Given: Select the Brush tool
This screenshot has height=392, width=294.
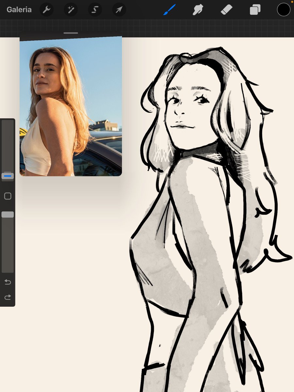Looking at the screenshot, I should pos(169,10).
